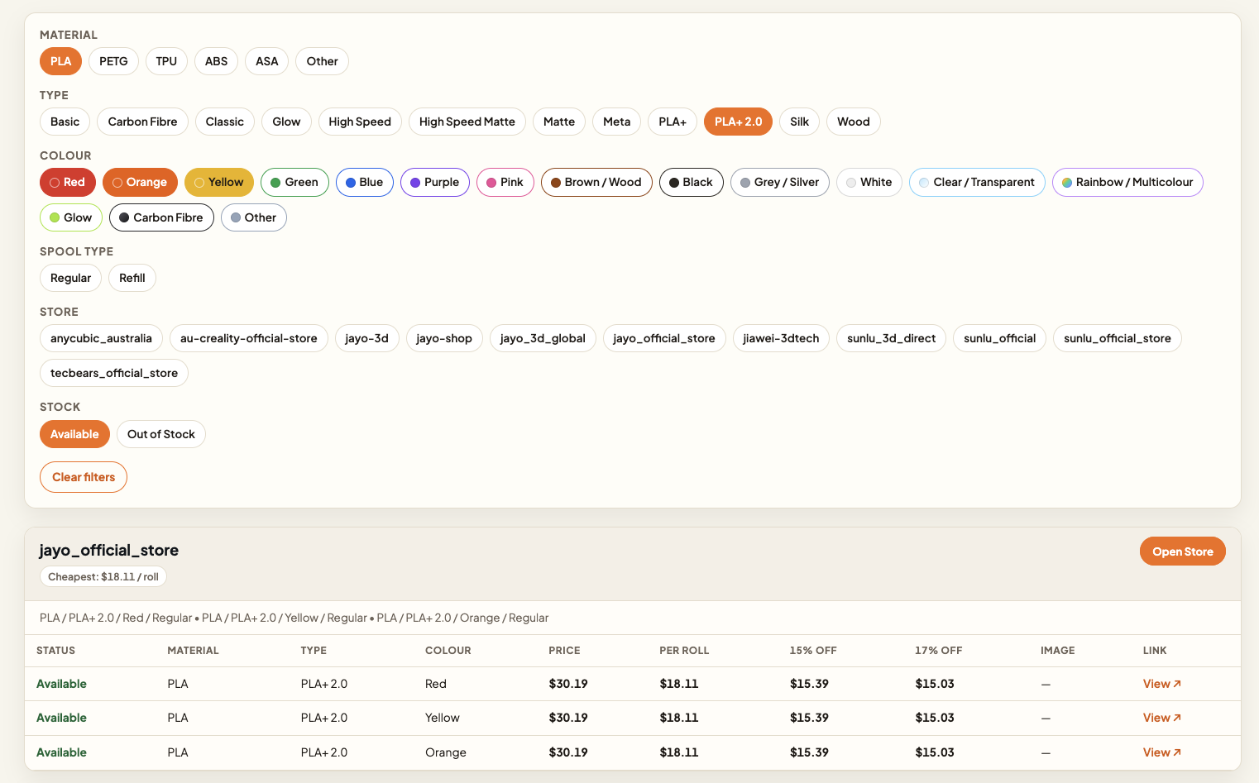Choose the sunlu_3d_direct store

click(891, 338)
